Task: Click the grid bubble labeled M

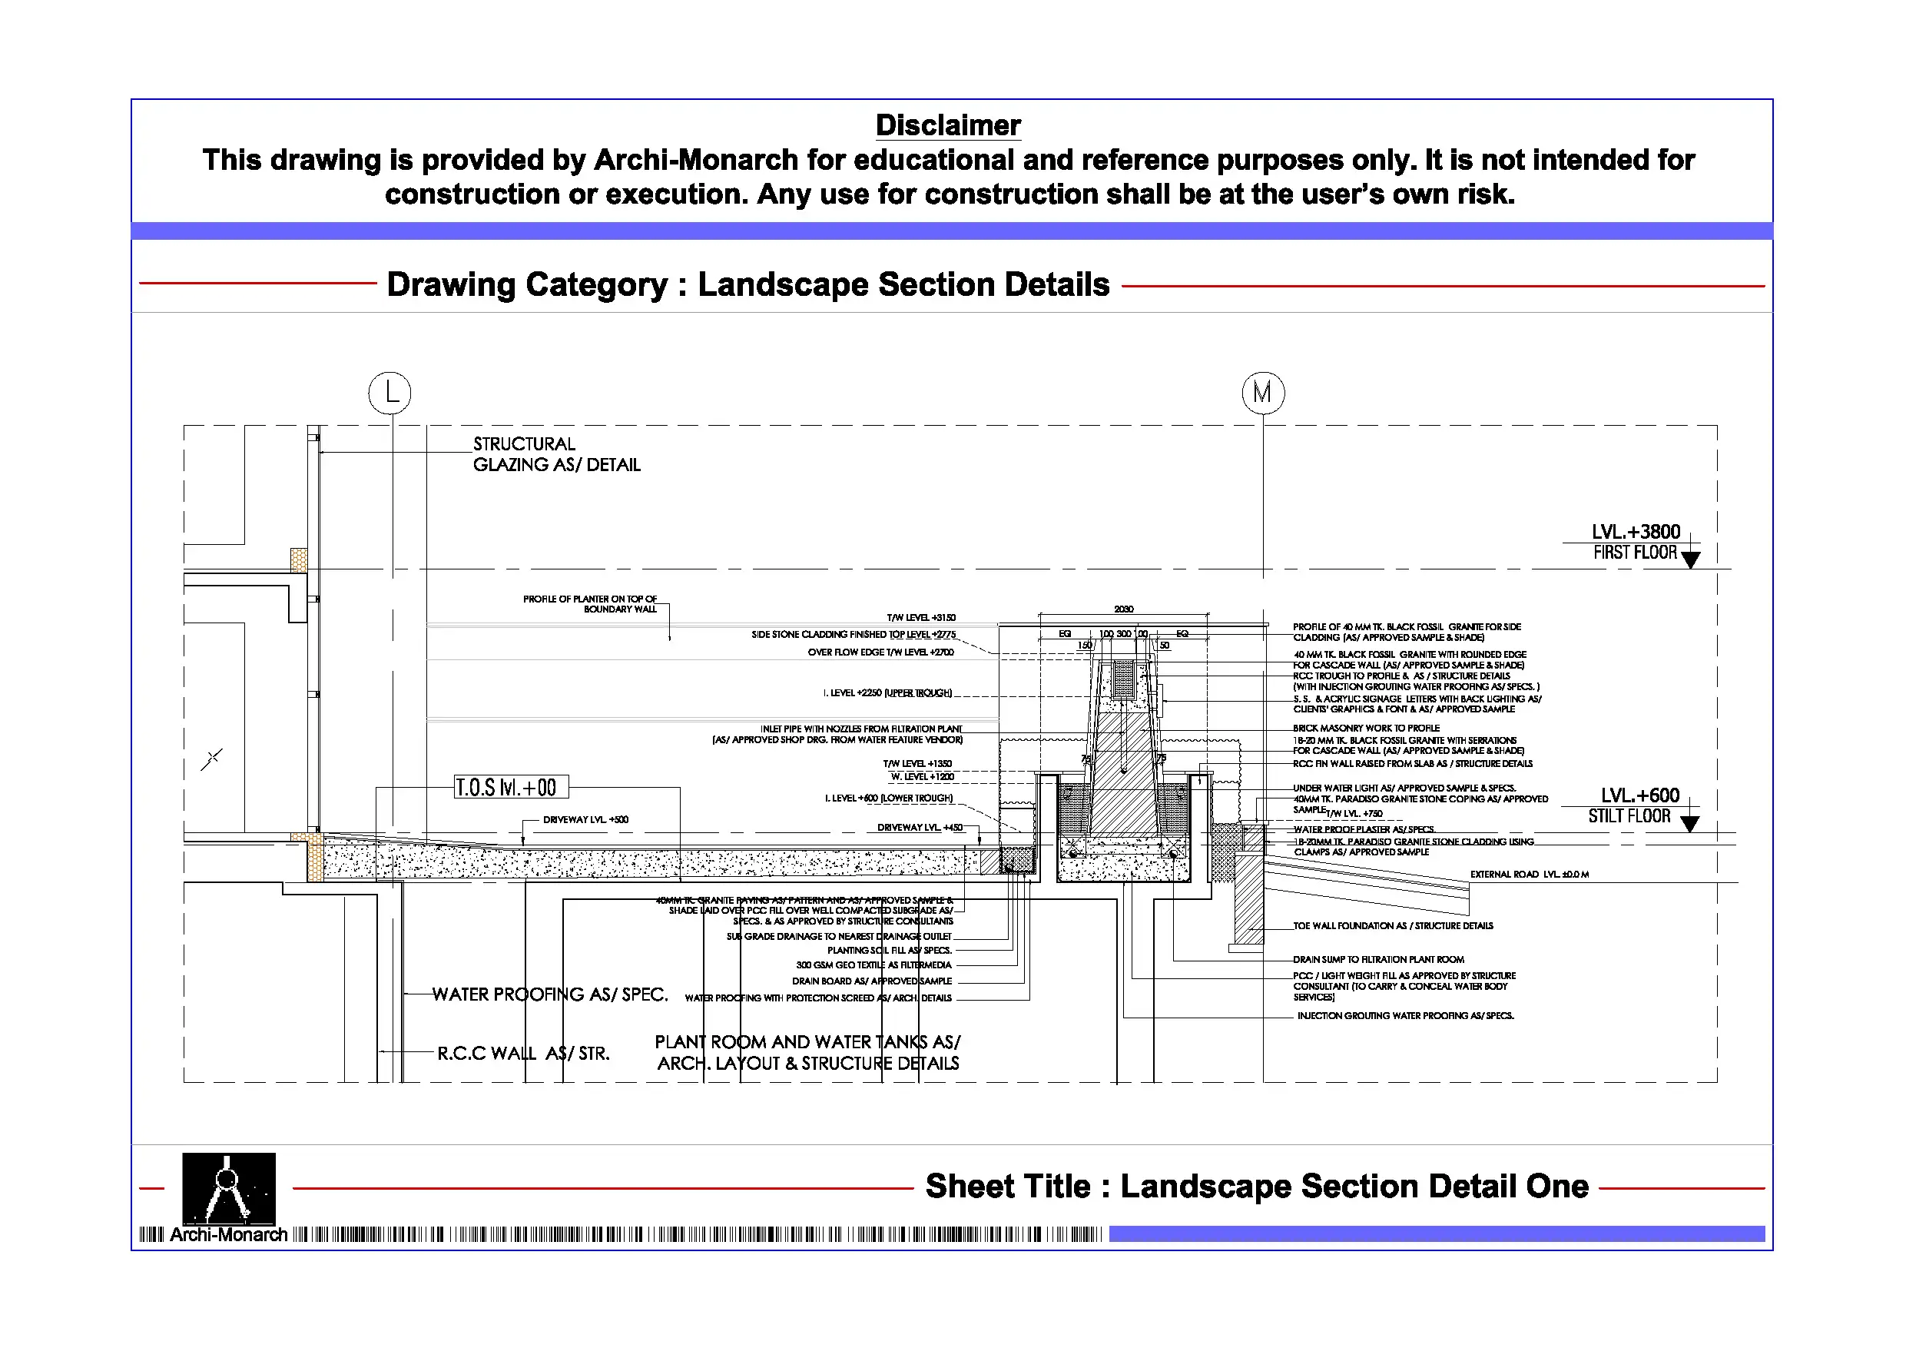Action: tap(1263, 393)
